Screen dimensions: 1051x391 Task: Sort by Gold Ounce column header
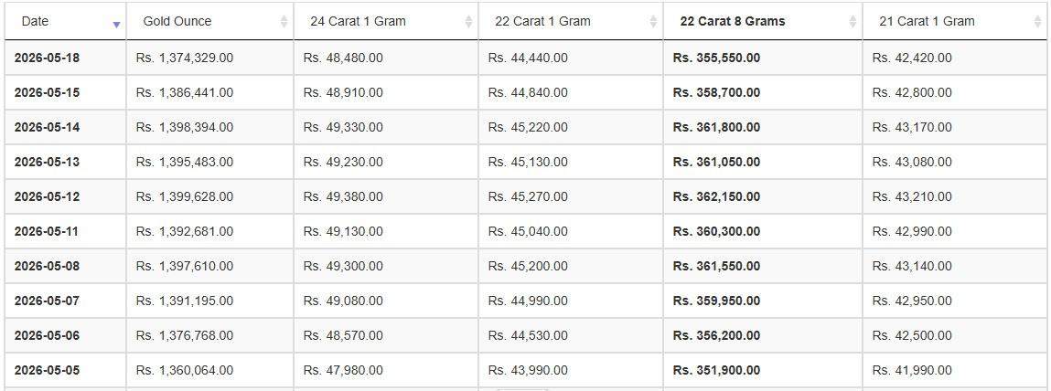click(x=177, y=21)
